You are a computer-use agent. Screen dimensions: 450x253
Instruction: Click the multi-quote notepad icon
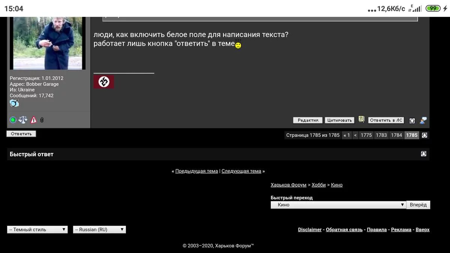pos(361,120)
